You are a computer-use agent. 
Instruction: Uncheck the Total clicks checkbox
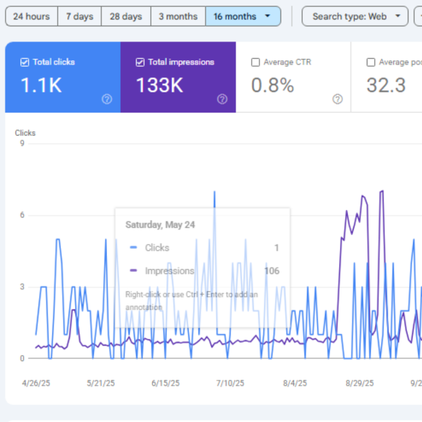(25, 62)
